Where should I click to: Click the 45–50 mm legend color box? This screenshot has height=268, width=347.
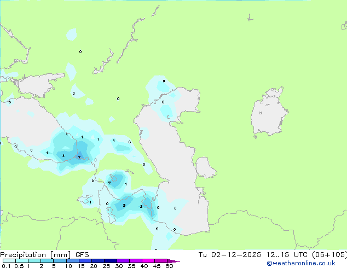[161, 261]
